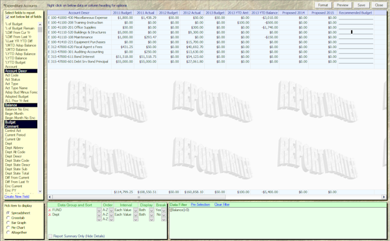Screen dimensions: 390x241
Task: Open the FUND row Order dropdown
Action: tap(111, 210)
